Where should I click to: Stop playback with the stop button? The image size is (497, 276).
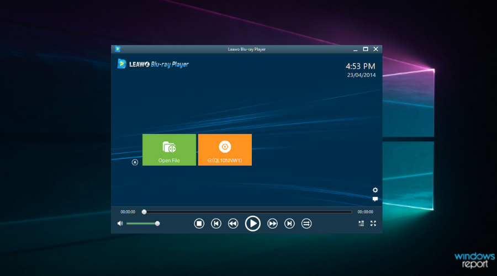[199, 224]
